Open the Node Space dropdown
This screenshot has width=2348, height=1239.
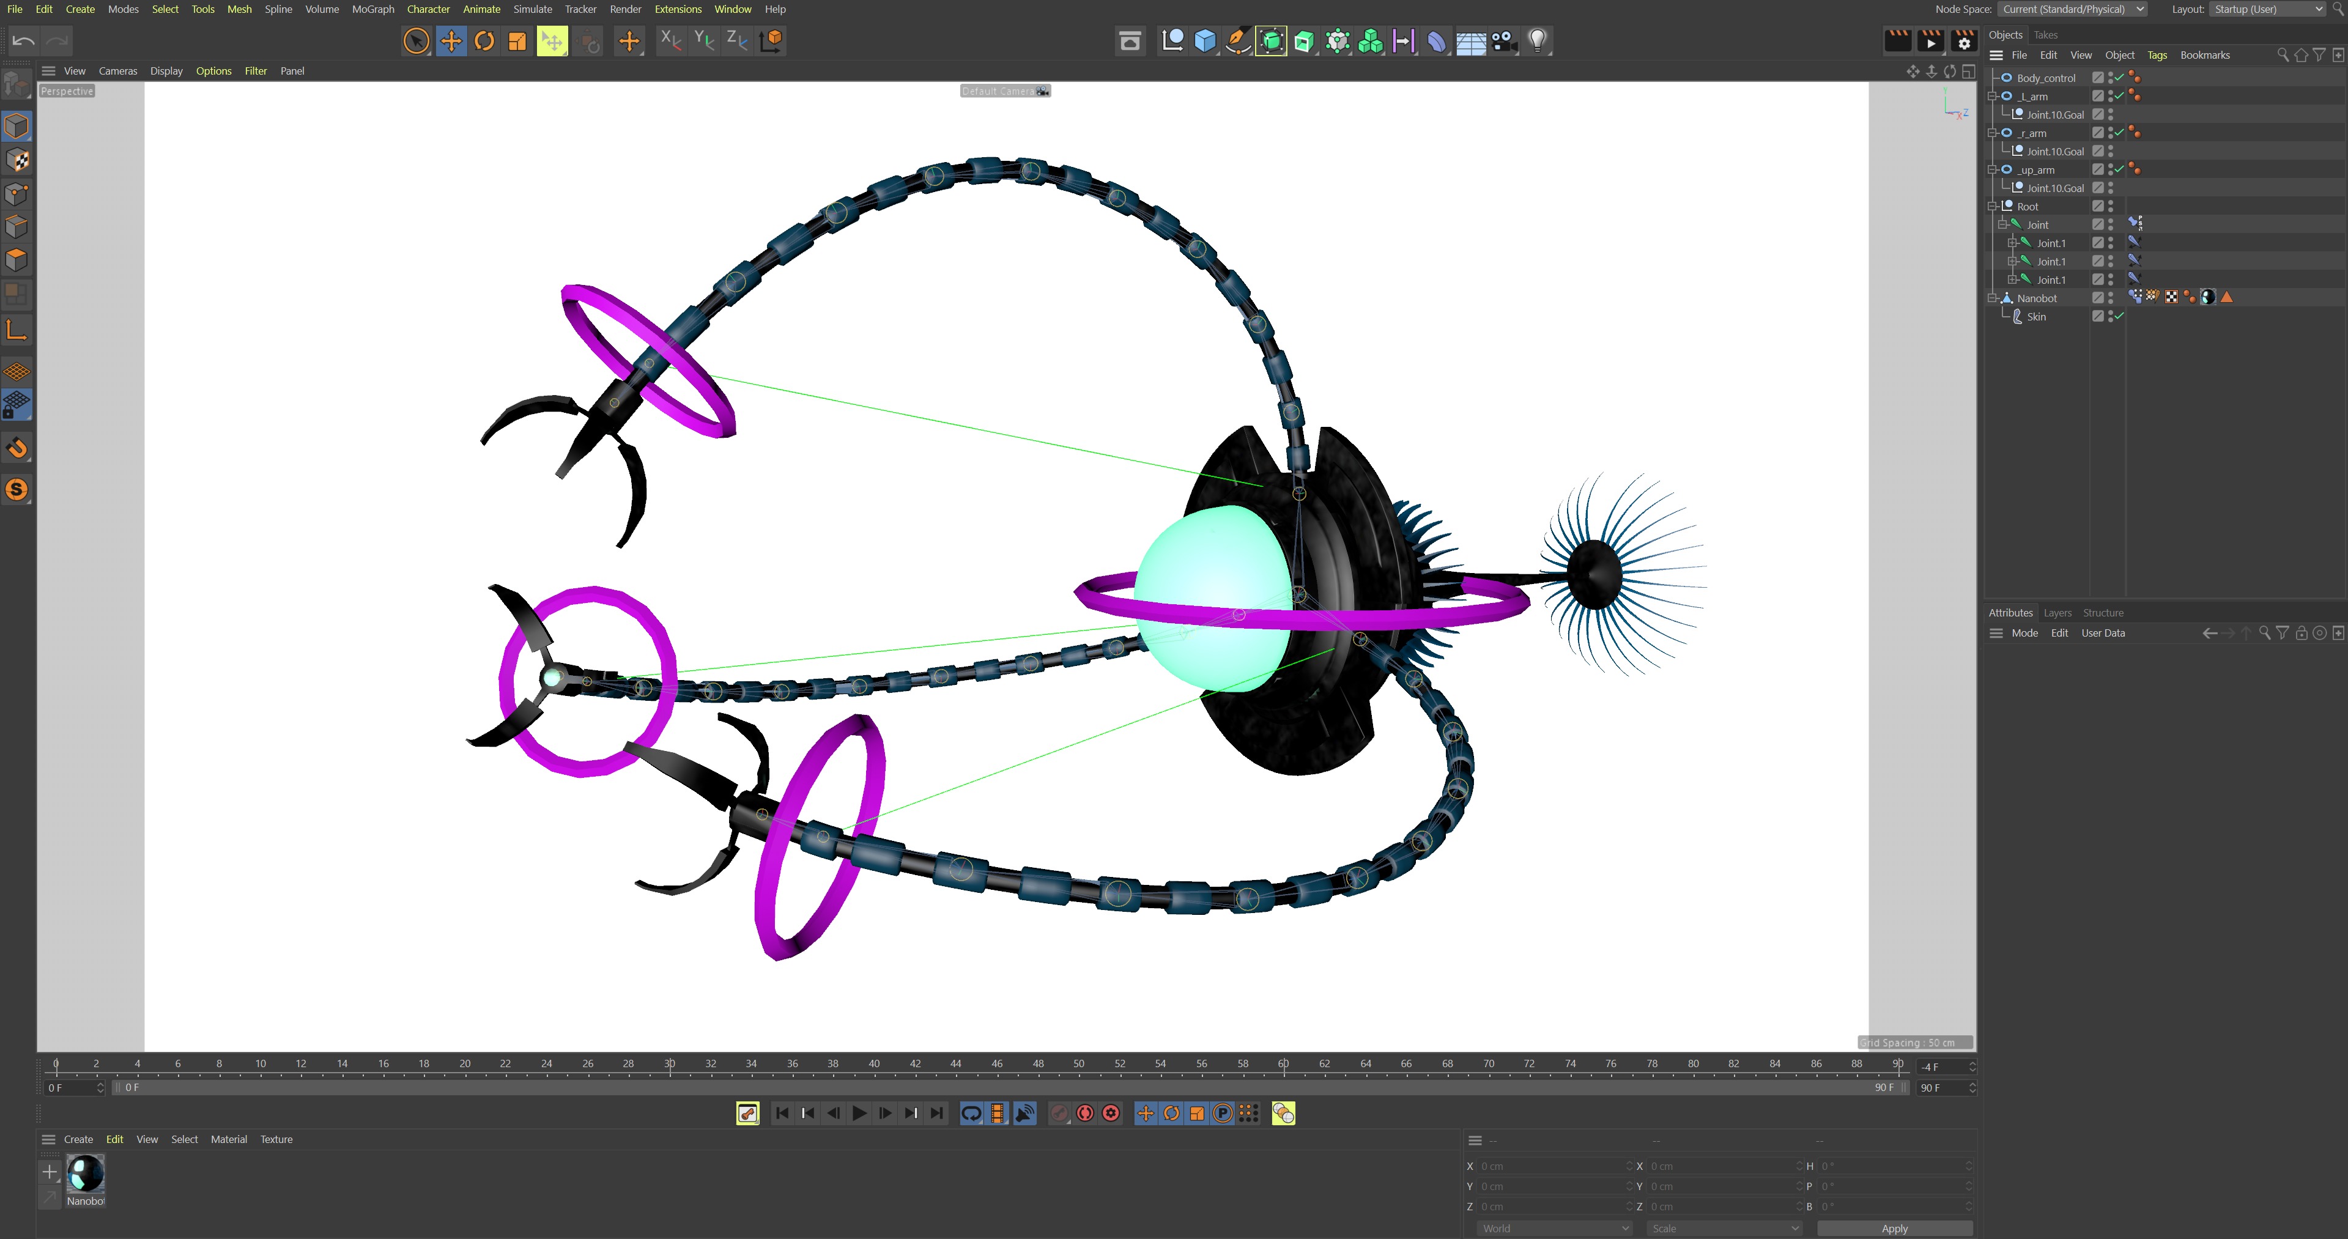pyautogui.click(x=2072, y=9)
